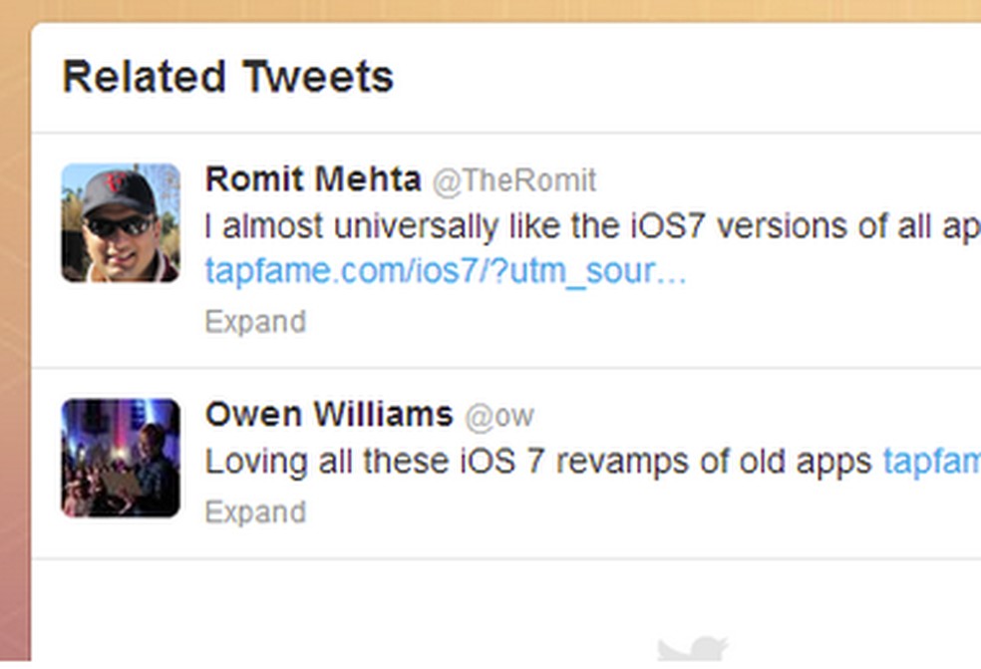Click the grey Twitter bird icon

click(x=692, y=649)
